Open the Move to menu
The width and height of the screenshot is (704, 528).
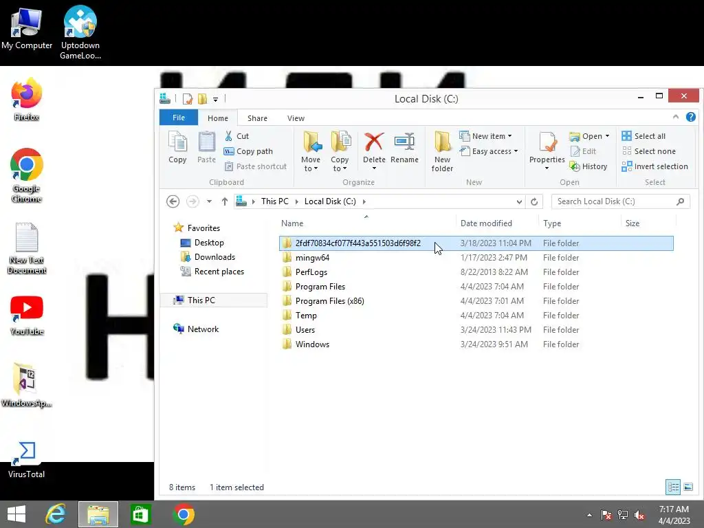(311, 151)
